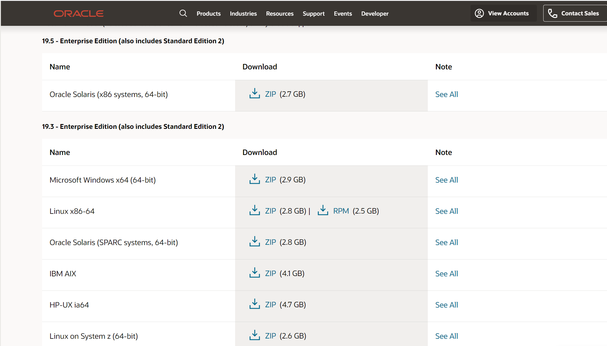Click the Contact Sales button
Image resolution: width=607 pixels, height=346 pixels.
574,13
